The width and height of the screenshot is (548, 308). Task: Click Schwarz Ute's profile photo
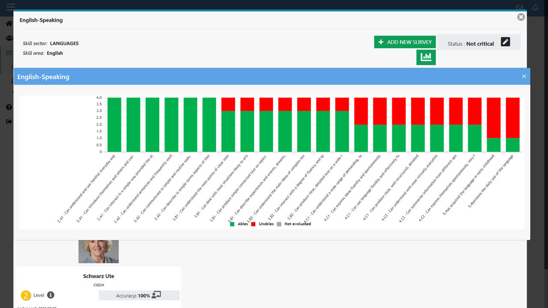(98, 252)
